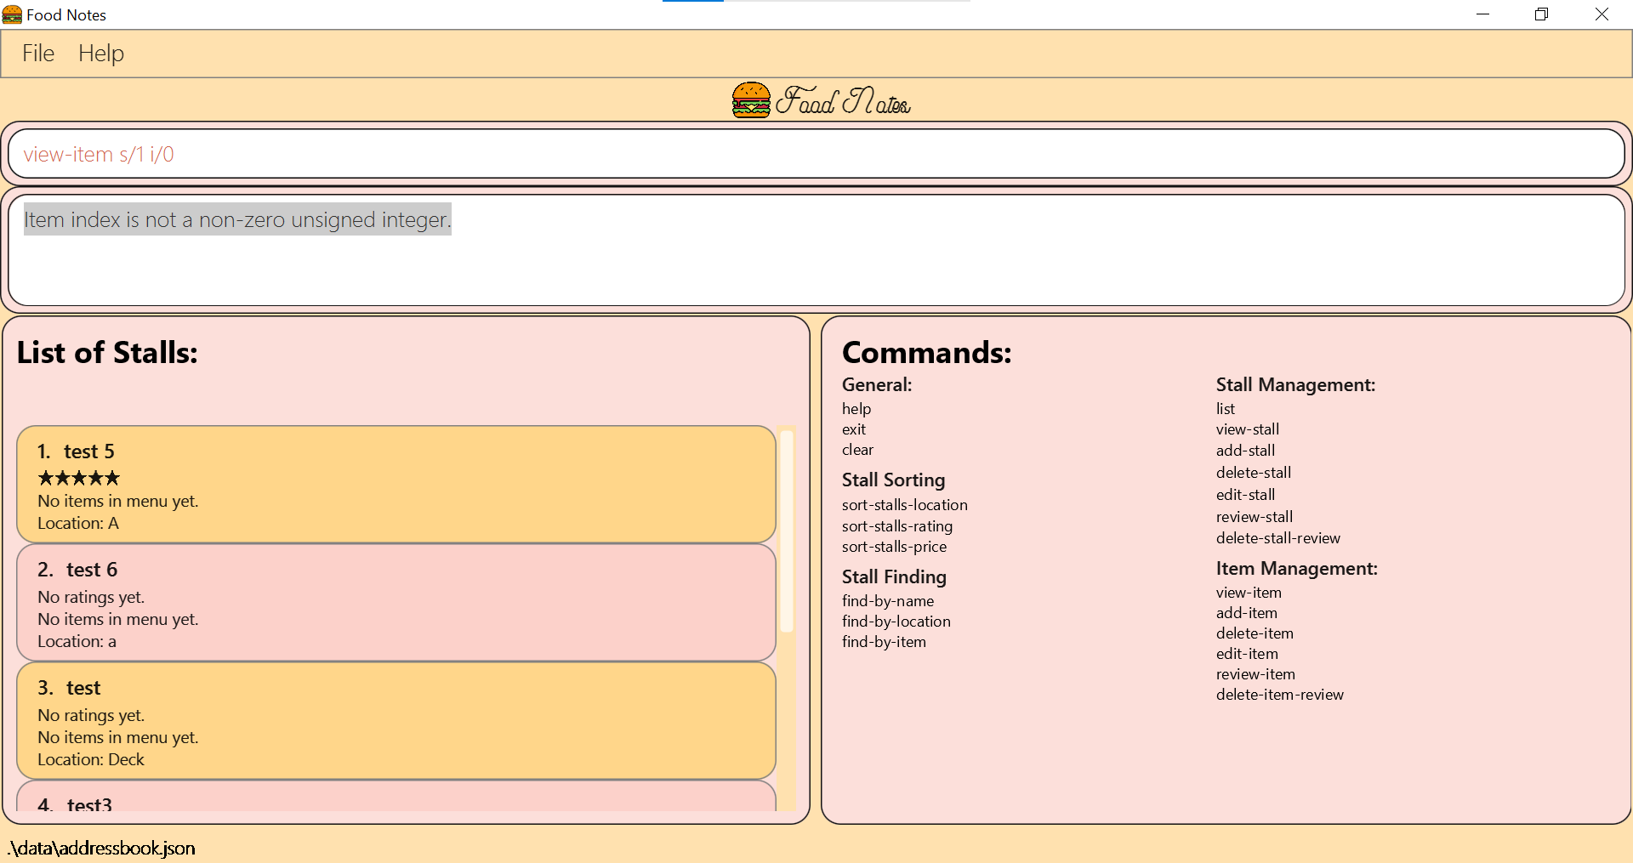Click 'edit-stall' command
This screenshot has height=863, width=1633.
(x=1245, y=495)
